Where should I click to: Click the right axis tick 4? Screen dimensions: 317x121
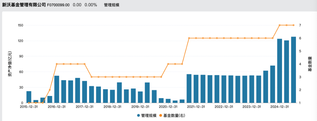click(300, 64)
